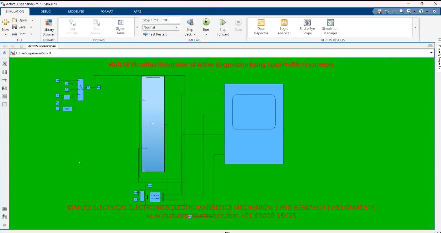Launch the Logic Analyzer
This screenshot has width=441, height=233.
[284, 27]
